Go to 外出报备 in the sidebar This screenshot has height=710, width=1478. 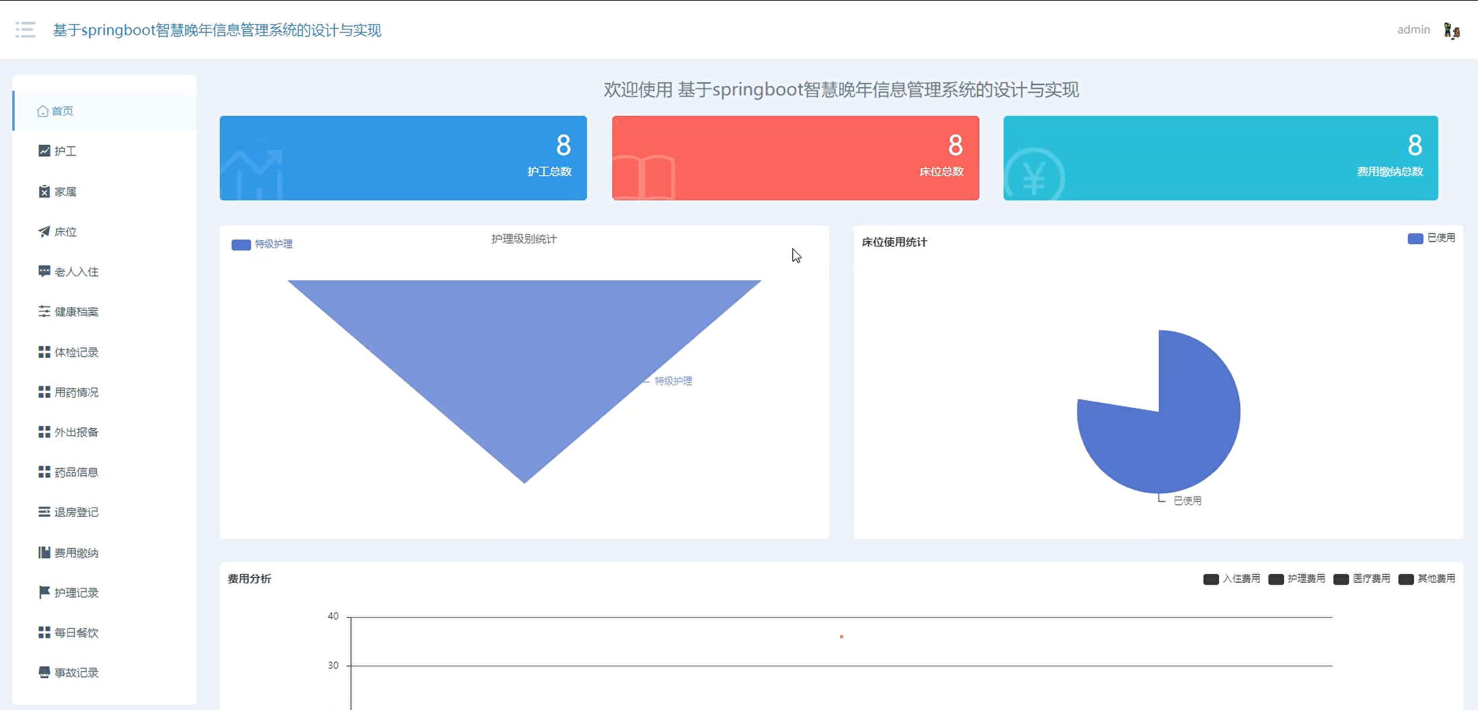coord(104,431)
